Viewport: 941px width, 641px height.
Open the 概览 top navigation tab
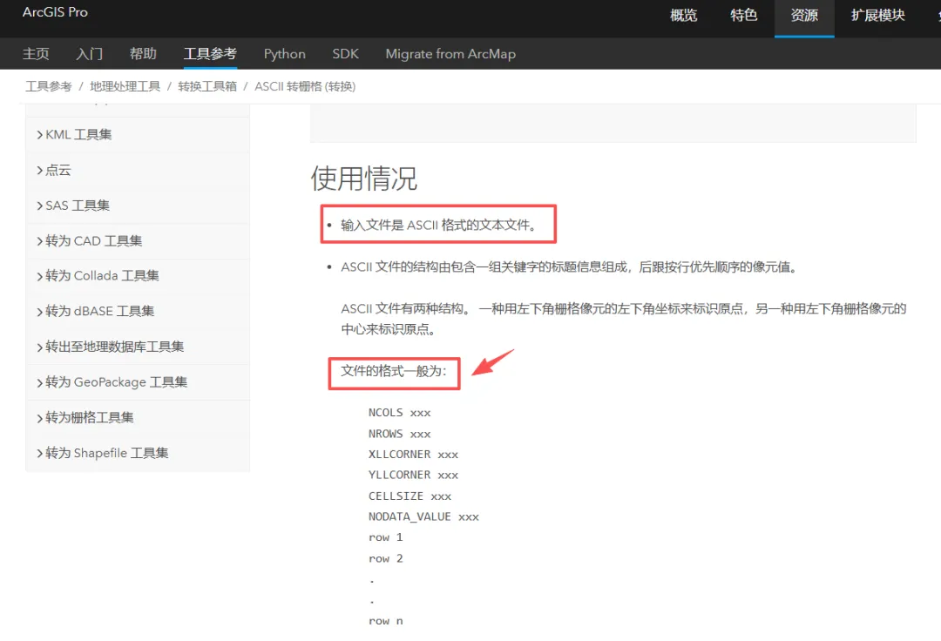click(x=684, y=15)
